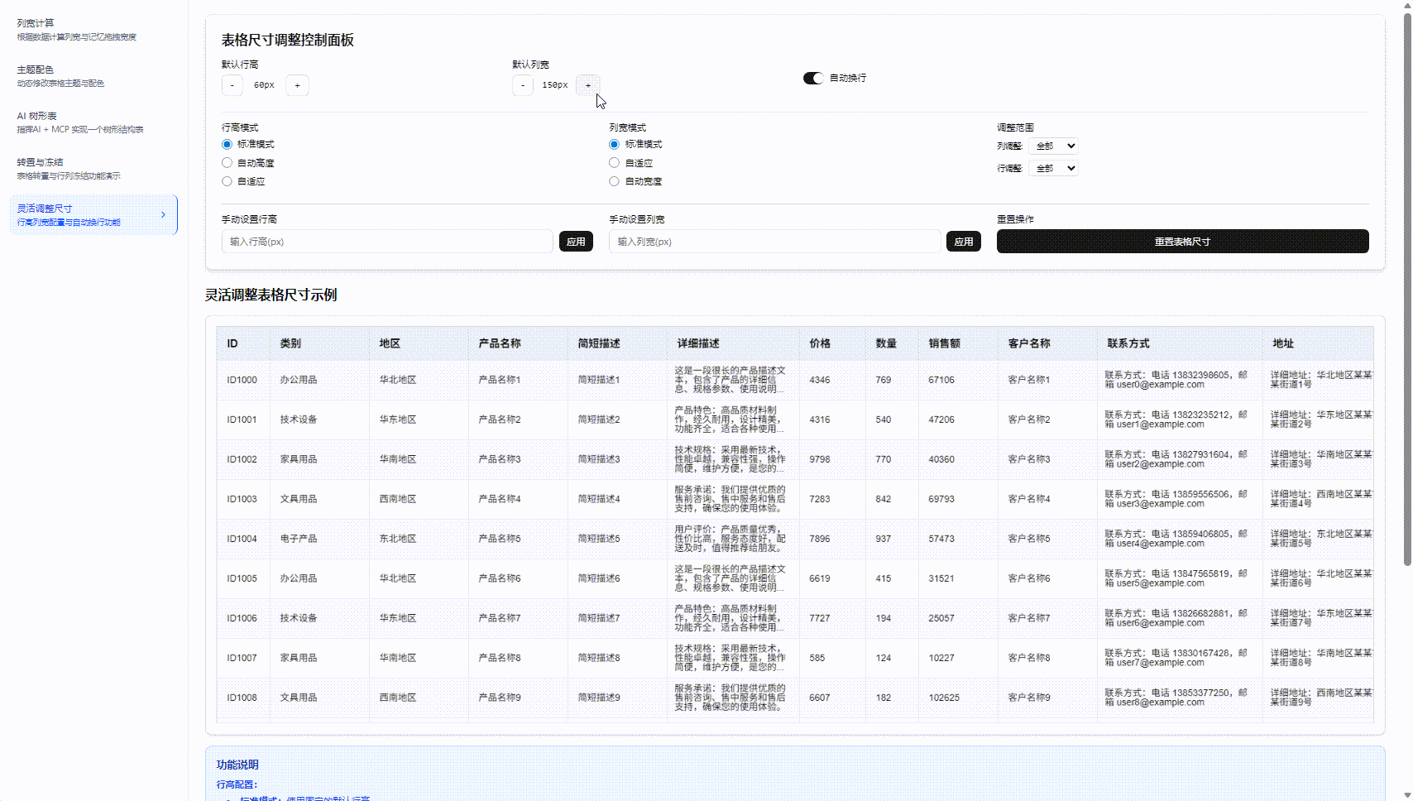
Task: Increase the default column width (默认列宽)
Action: click(x=588, y=85)
